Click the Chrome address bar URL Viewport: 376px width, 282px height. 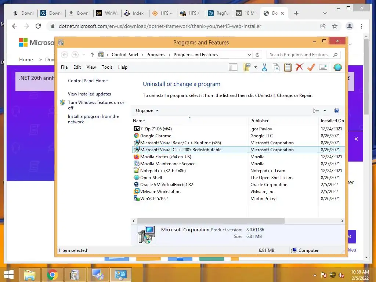point(160,26)
